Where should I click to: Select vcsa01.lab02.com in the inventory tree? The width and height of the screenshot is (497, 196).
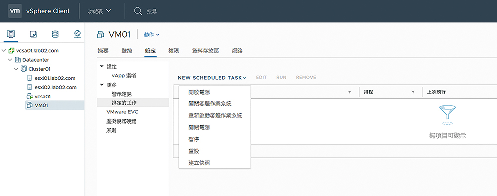tap(37, 50)
